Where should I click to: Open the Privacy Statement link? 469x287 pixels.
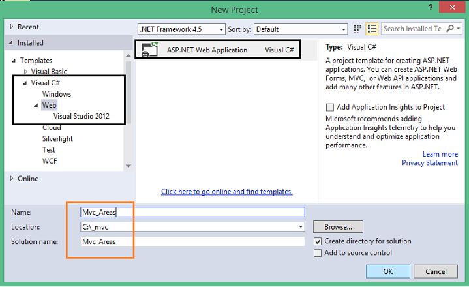[429, 163]
